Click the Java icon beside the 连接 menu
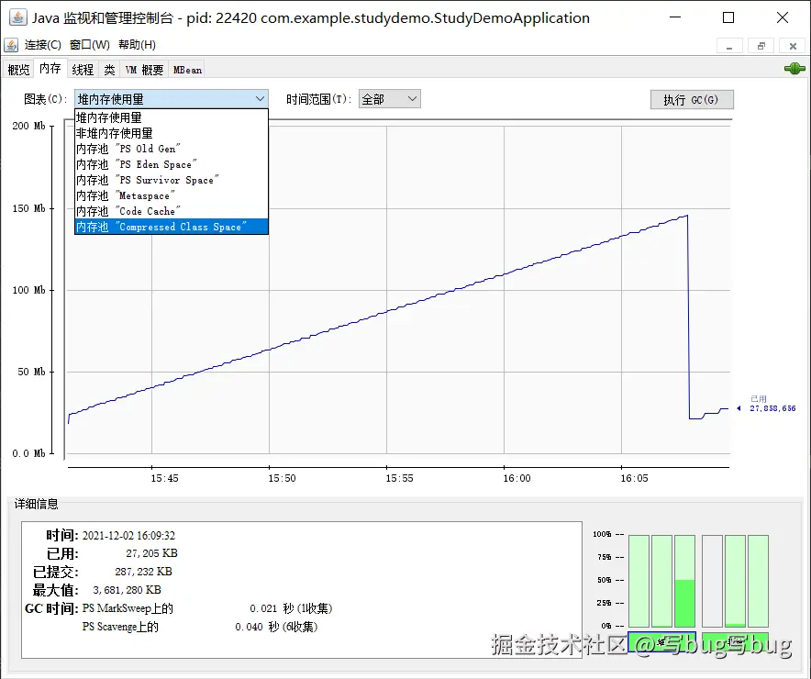 pyautogui.click(x=11, y=45)
